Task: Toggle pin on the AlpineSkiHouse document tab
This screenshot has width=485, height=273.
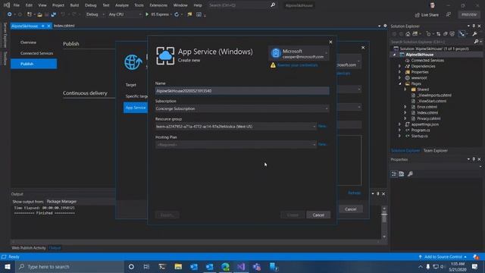Action: coord(43,26)
